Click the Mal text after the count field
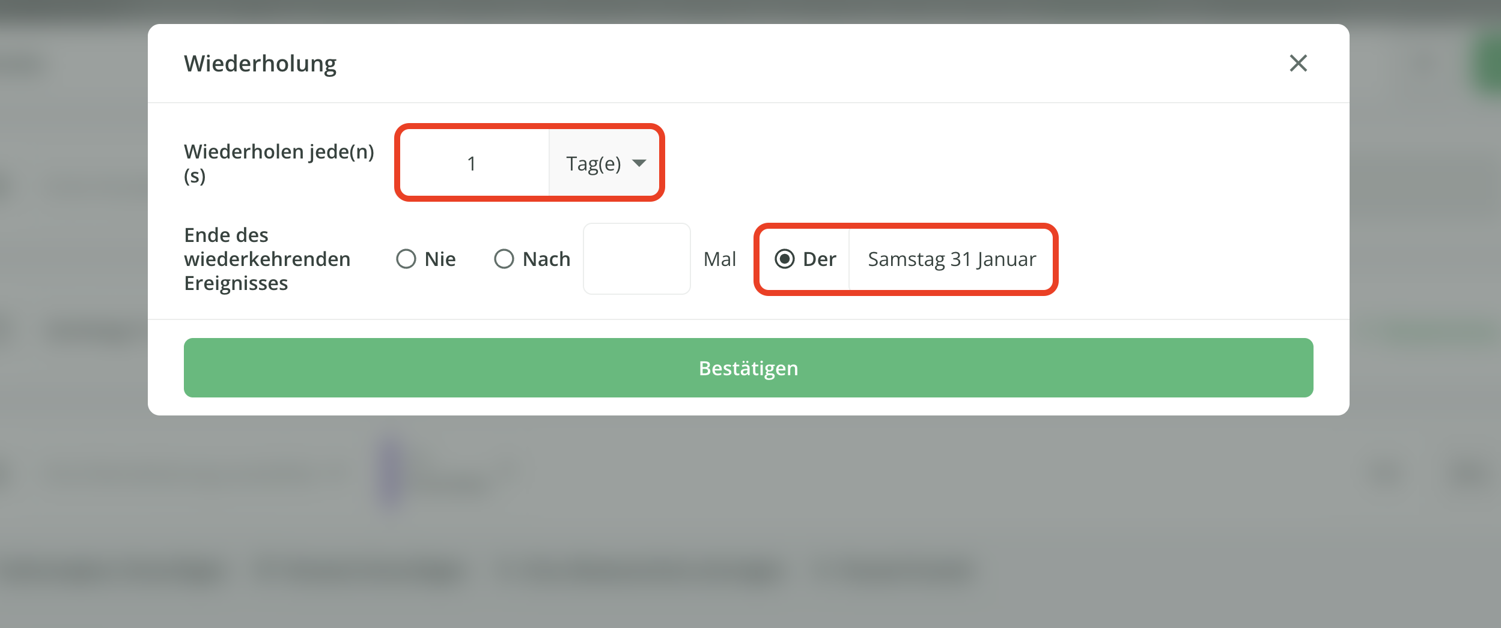 (x=719, y=259)
